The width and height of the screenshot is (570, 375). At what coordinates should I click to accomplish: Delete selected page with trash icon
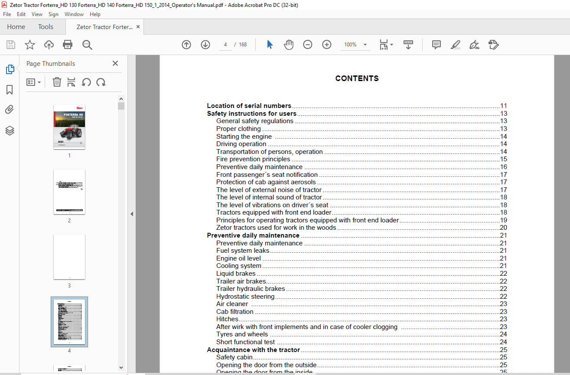tap(57, 82)
